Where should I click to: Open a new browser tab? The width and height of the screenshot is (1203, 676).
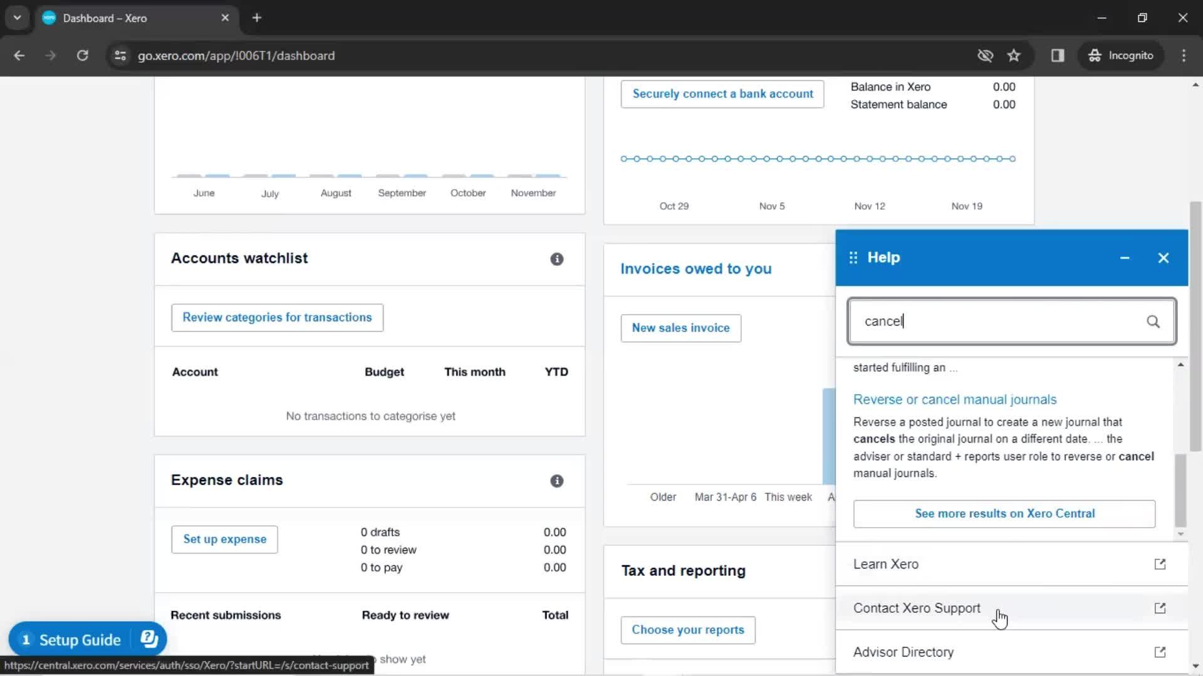[x=256, y=18]
